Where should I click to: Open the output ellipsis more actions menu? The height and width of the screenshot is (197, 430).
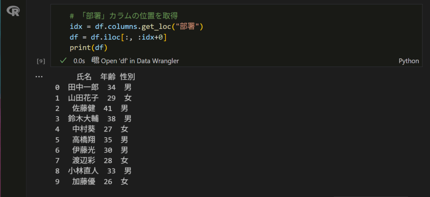point(39,77)
